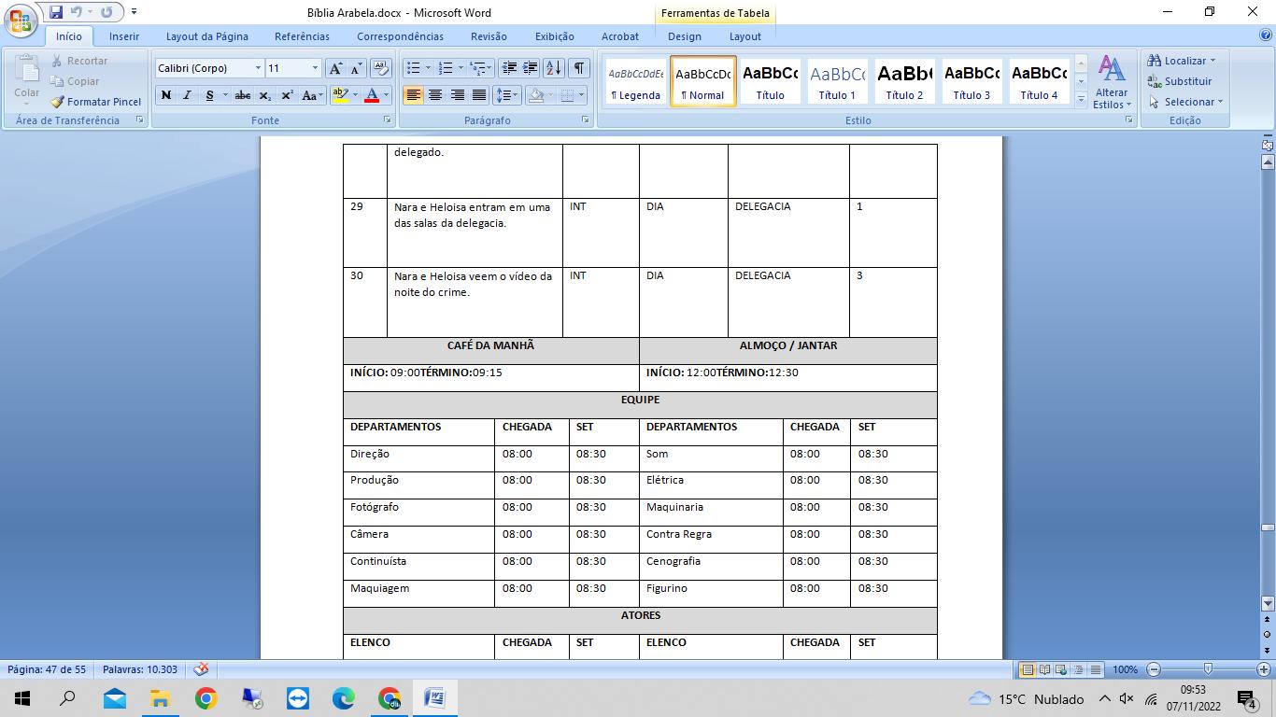The width and height of the screenshot is (1276, 717).
Task: Center-align the paragraph
Action: coord(434,95)
